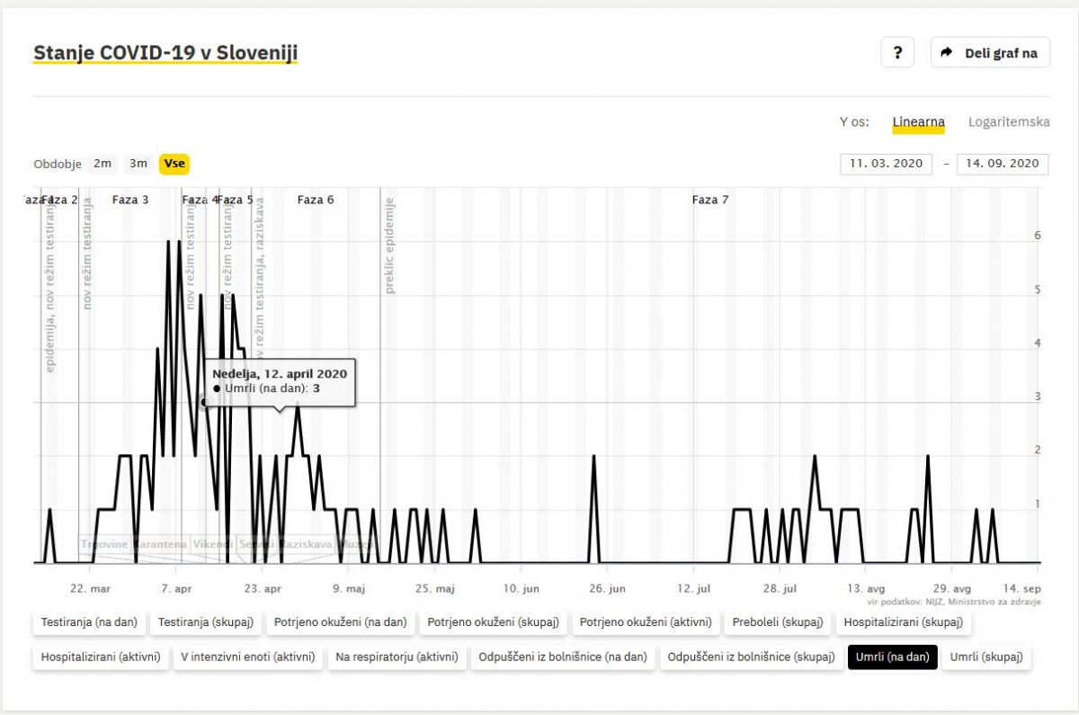1079x715 pixels.
Task: Toggle Potrjeno okuženi (na dan) series
Action: (x=340, y=621)
